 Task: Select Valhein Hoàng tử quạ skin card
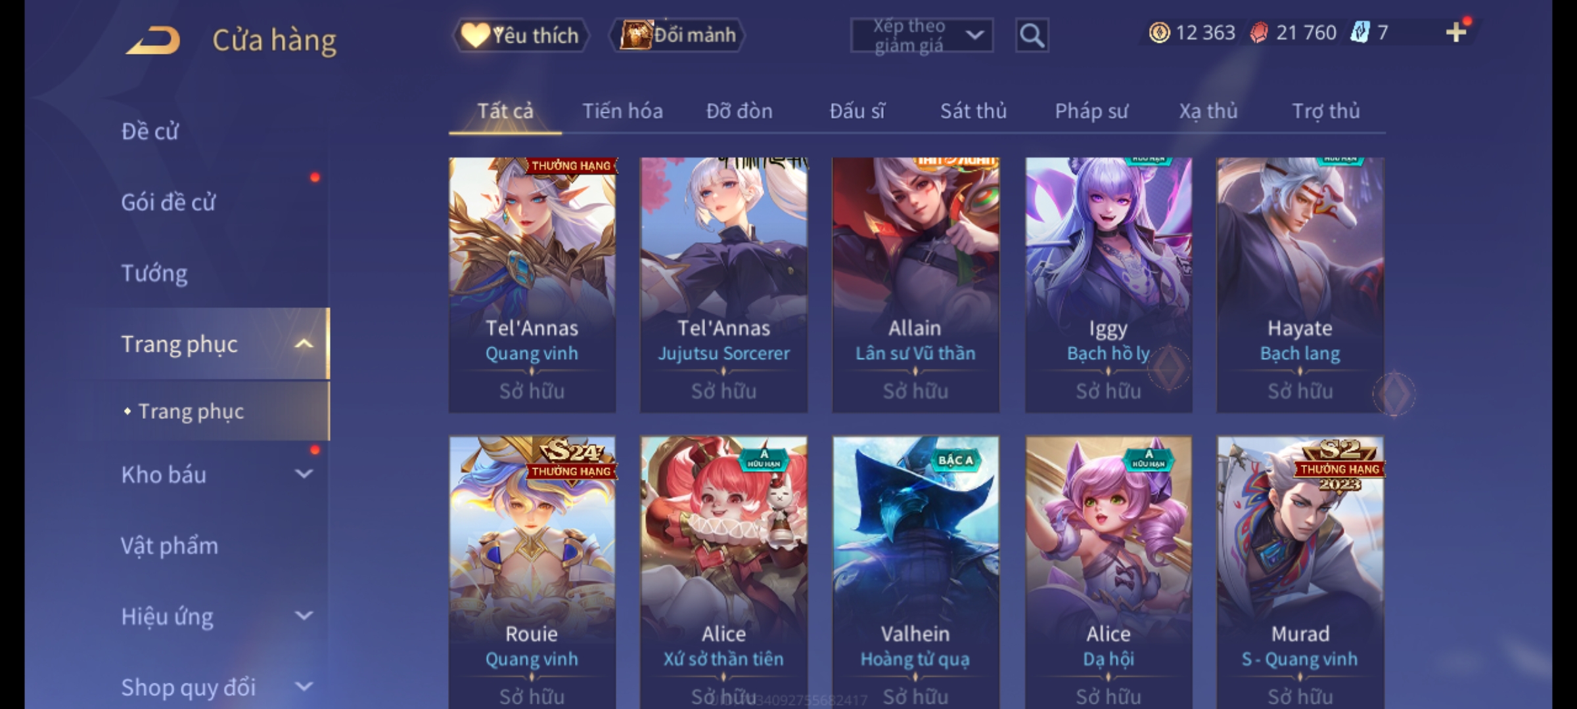pos(915,572)
